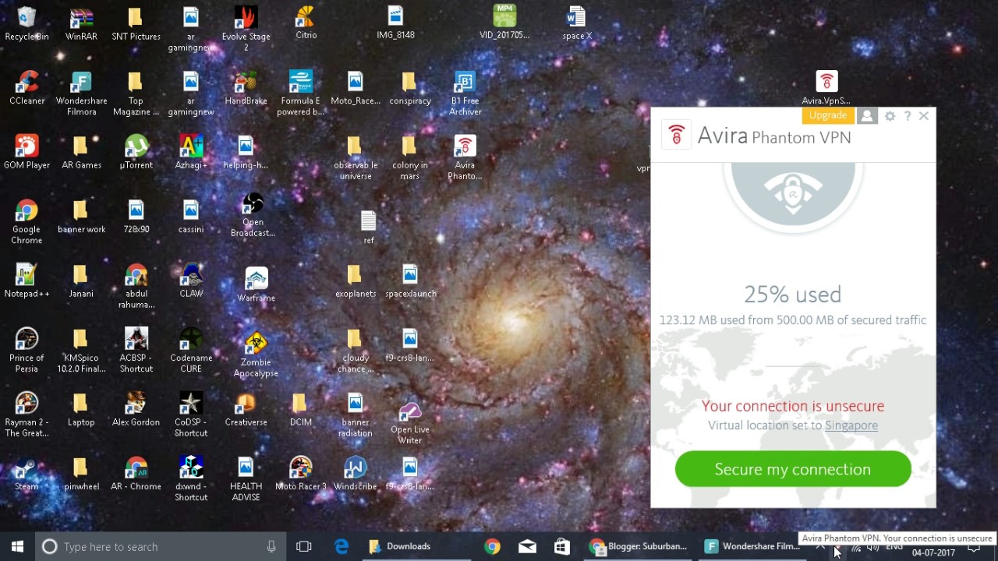This screenshot has width=998, height=561.
Task: Select the Steam desktop icon
Action: (x=27, y=474)
